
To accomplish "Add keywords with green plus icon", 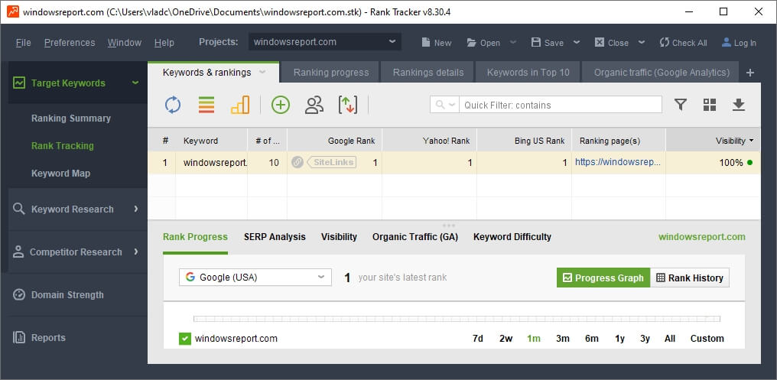I will tap(281, 105).
